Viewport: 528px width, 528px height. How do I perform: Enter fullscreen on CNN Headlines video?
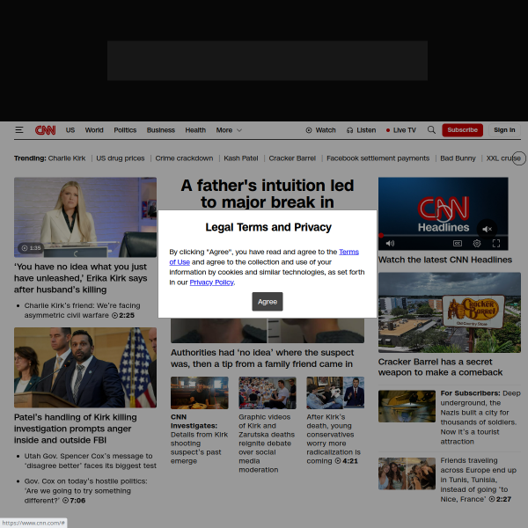pos(496,243)
